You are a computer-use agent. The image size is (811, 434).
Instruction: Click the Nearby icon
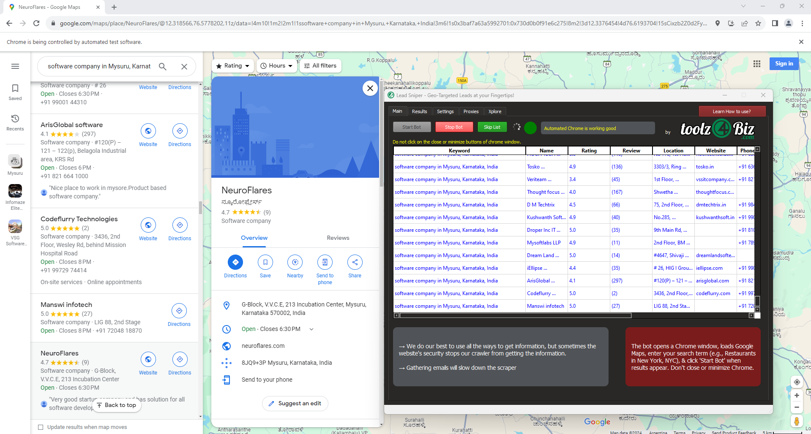point(295,262)
